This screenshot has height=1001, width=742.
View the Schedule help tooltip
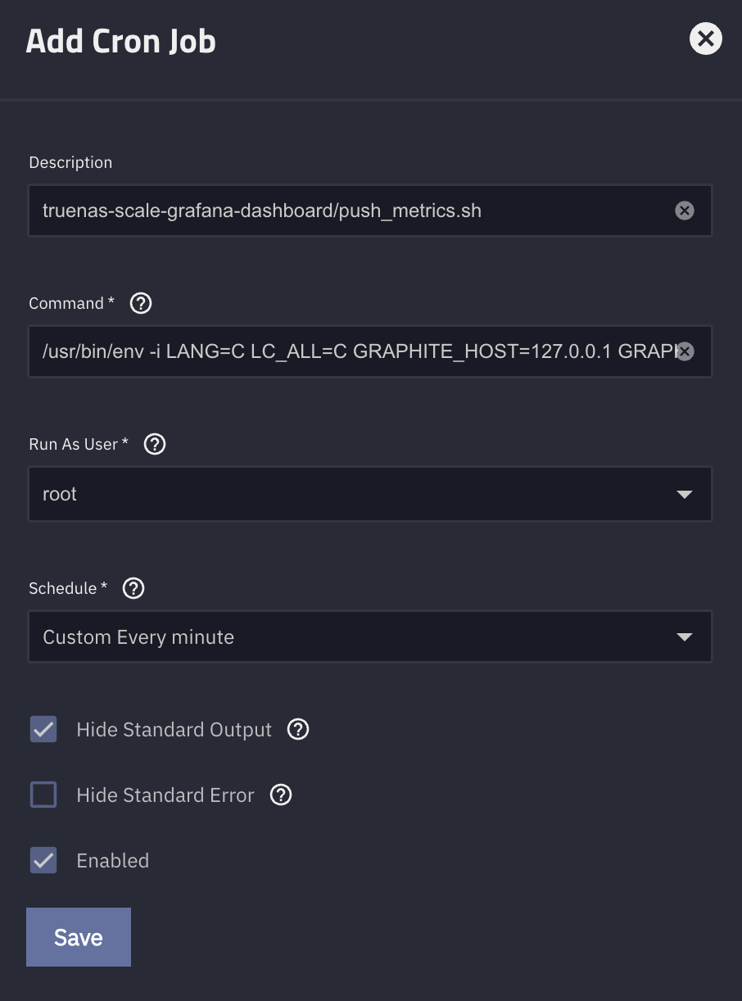133,588
